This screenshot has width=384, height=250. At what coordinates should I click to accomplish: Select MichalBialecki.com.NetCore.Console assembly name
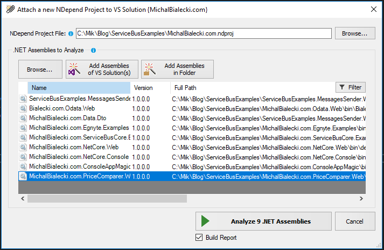[x=79, y=157]
